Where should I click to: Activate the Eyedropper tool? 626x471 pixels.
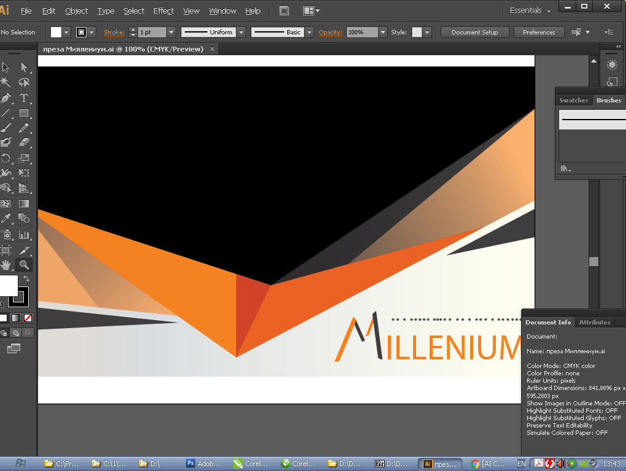[x=6, y=218]
